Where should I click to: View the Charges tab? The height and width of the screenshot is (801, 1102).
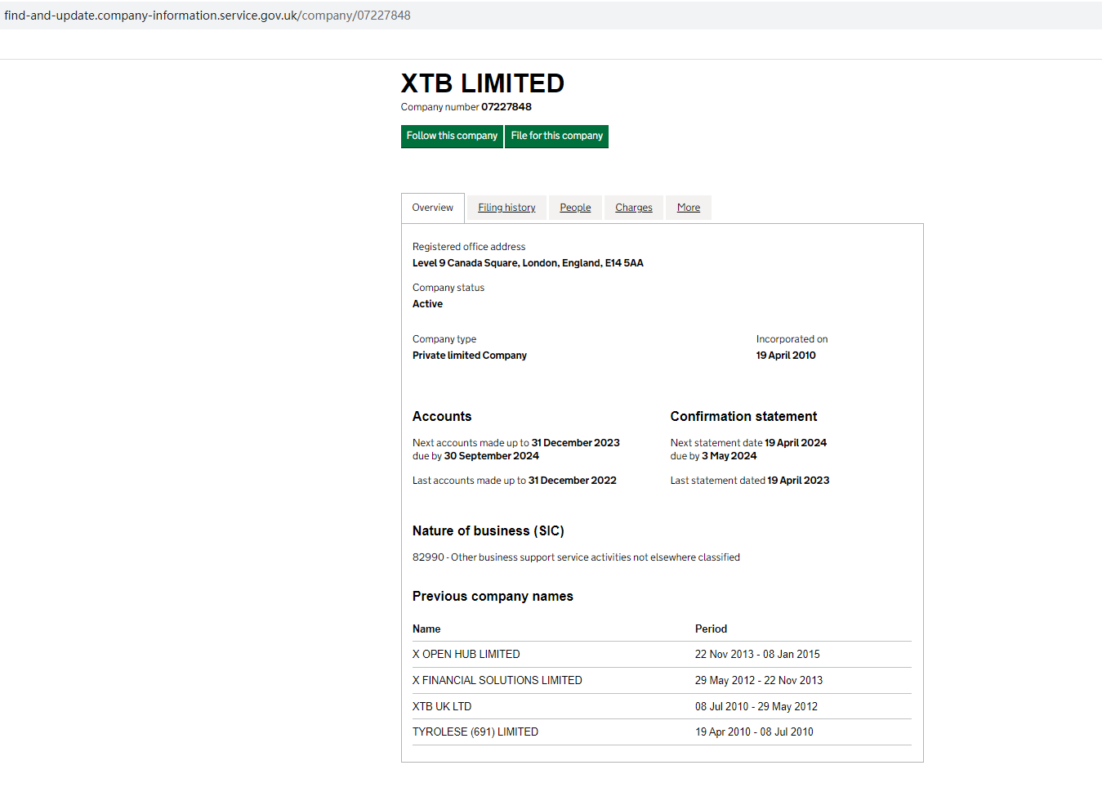coord(634,208)
